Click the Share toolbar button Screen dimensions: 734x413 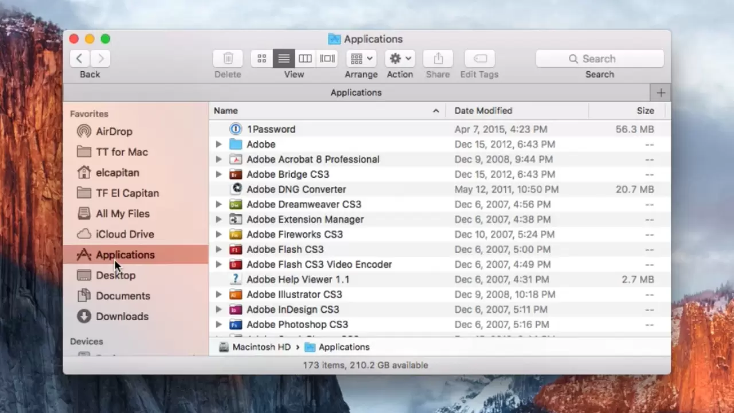point(438,59)
